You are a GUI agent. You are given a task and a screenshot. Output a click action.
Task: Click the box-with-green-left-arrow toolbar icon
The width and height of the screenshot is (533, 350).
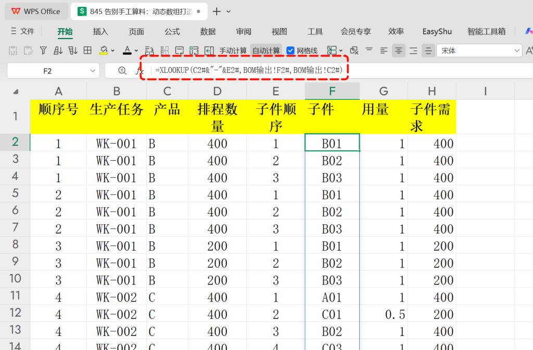coord(209,51)
